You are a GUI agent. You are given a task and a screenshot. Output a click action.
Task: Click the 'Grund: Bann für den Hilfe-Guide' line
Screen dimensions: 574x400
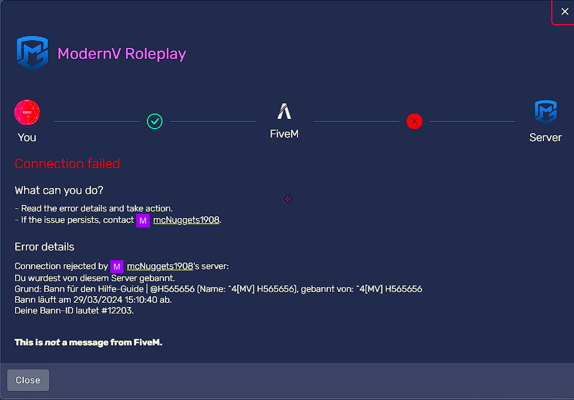point(218,289)
